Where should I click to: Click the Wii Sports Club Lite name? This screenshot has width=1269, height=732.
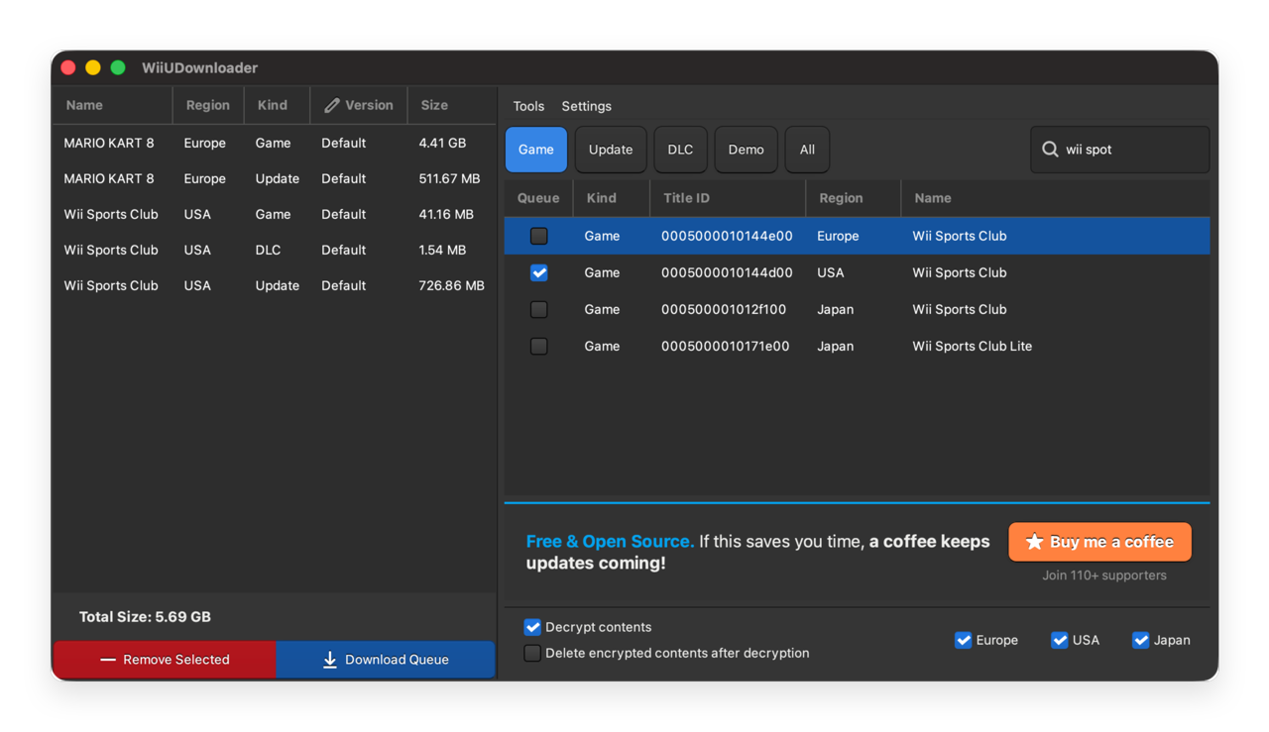tap(972, 346)
